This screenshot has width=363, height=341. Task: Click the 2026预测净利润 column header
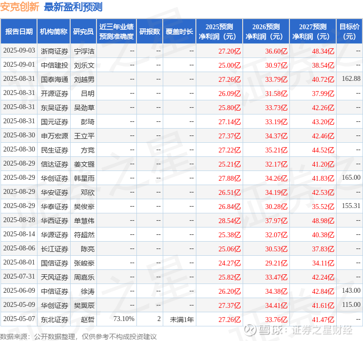pos(266,32)
